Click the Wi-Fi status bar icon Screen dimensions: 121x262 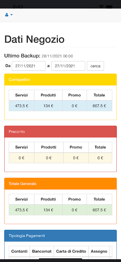101,7
